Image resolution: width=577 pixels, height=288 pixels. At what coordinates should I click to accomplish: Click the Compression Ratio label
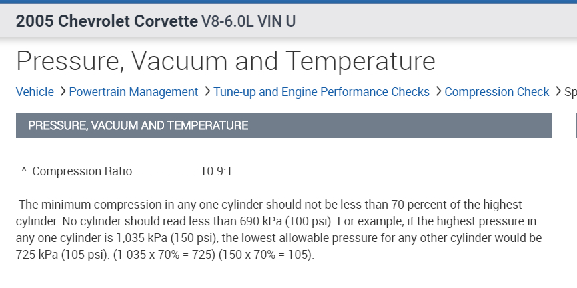point(82,171)
